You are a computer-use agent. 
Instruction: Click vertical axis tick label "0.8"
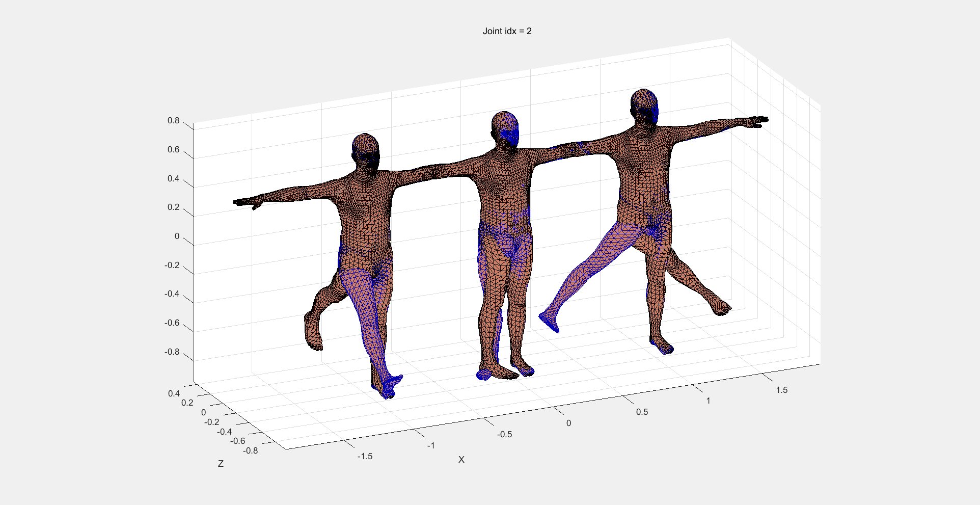tap(174, 121)
